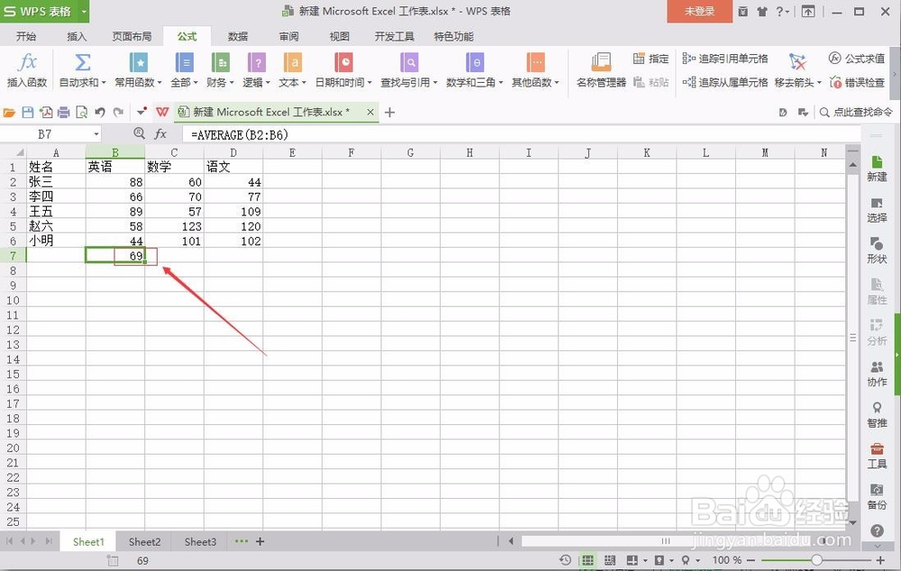Start 错误检查 error checking
The width and height of the screenshot is (901, 571).
(x=857, y=82)
